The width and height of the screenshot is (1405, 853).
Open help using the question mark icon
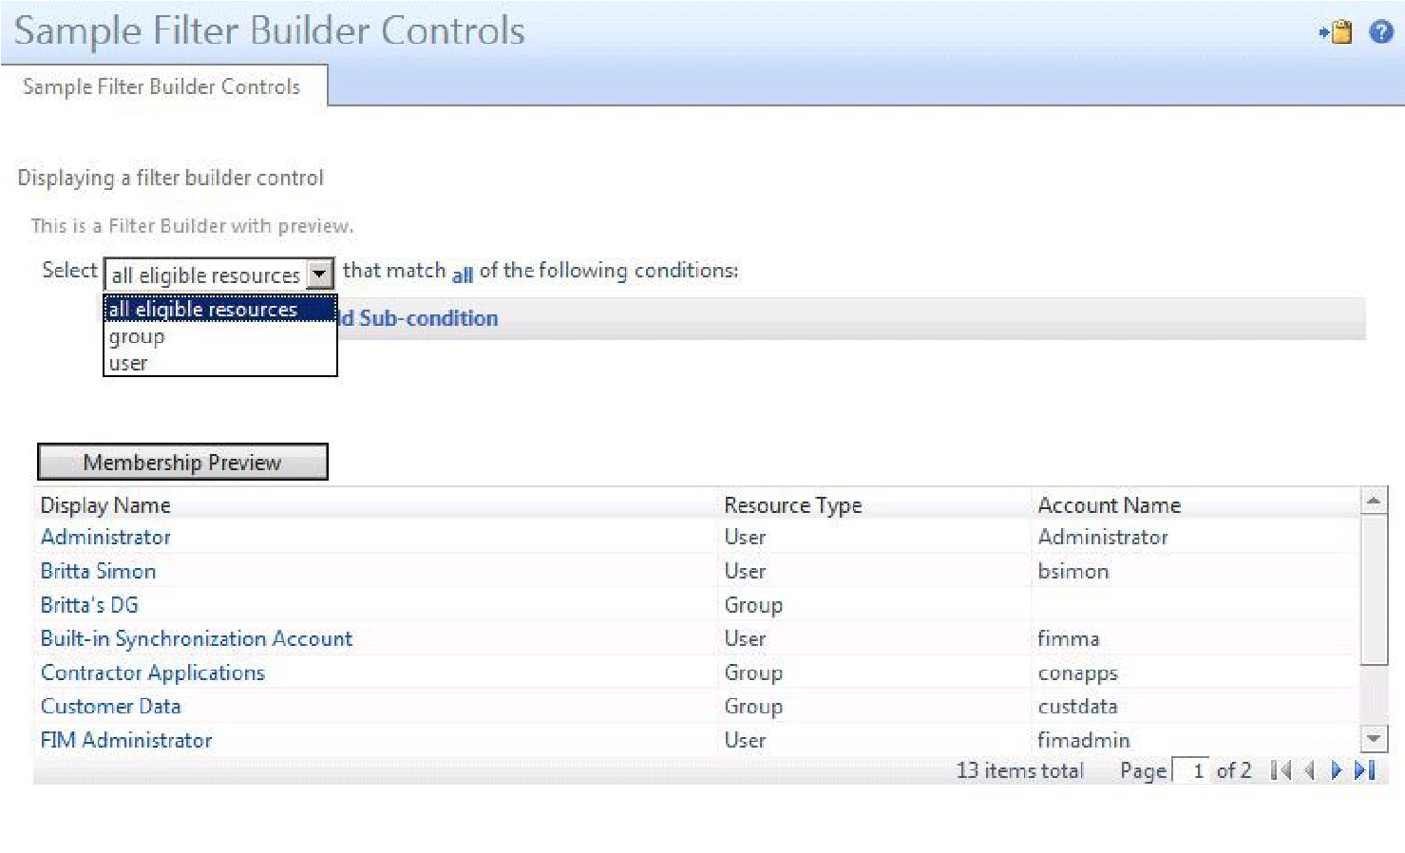coord(1380,31)
